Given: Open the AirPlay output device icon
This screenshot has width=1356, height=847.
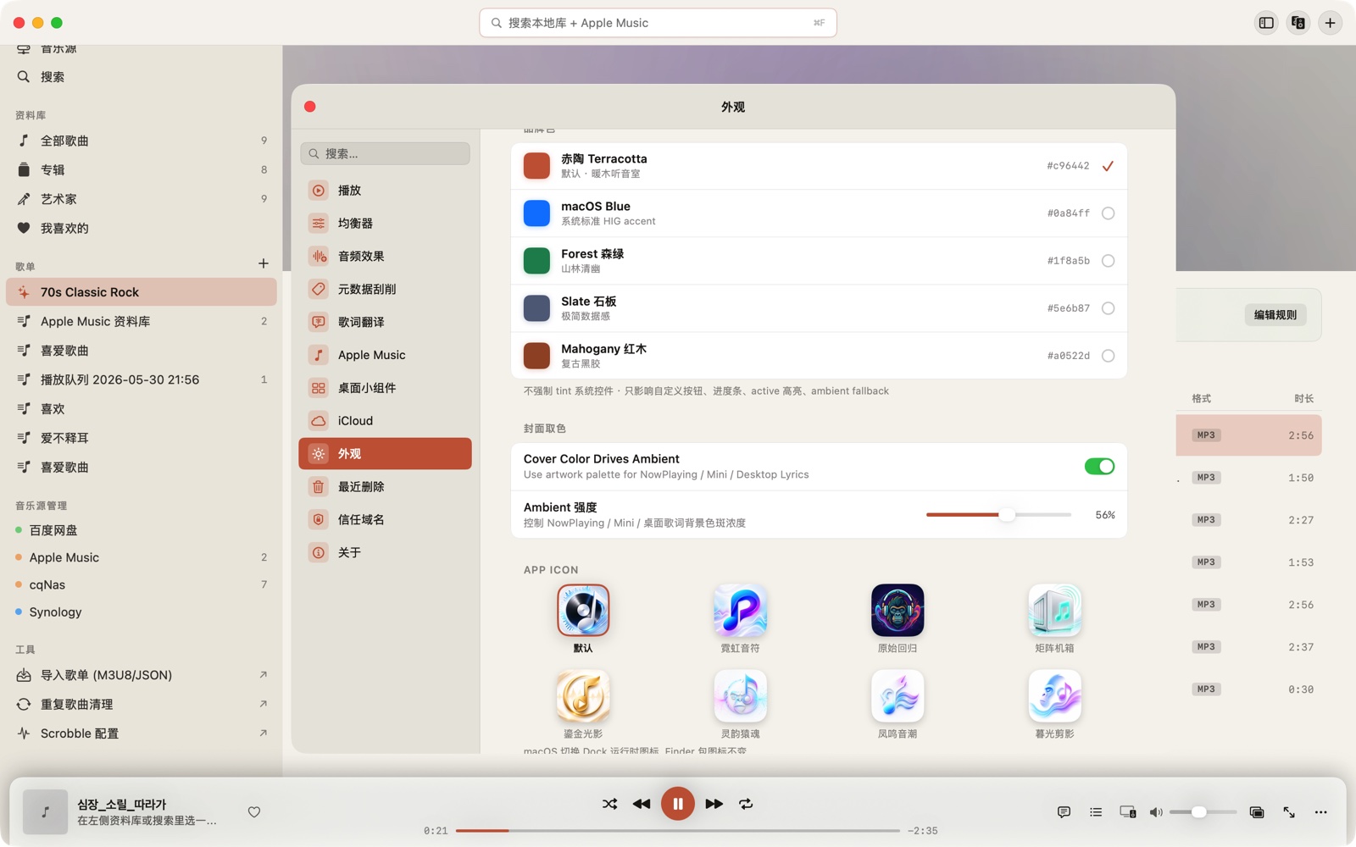Looking at the screenshot, I should [x=1128, y=812].
